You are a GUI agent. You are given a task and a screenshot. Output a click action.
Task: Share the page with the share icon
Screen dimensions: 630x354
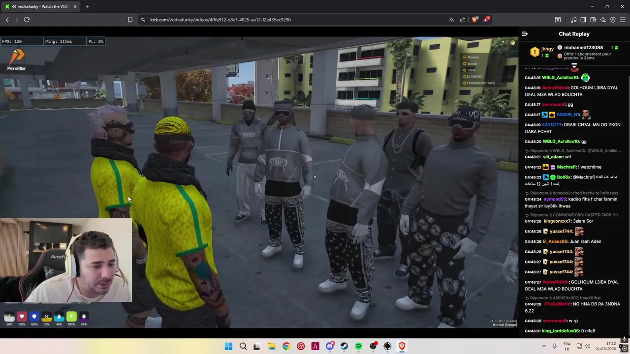(x=463, y=20)
